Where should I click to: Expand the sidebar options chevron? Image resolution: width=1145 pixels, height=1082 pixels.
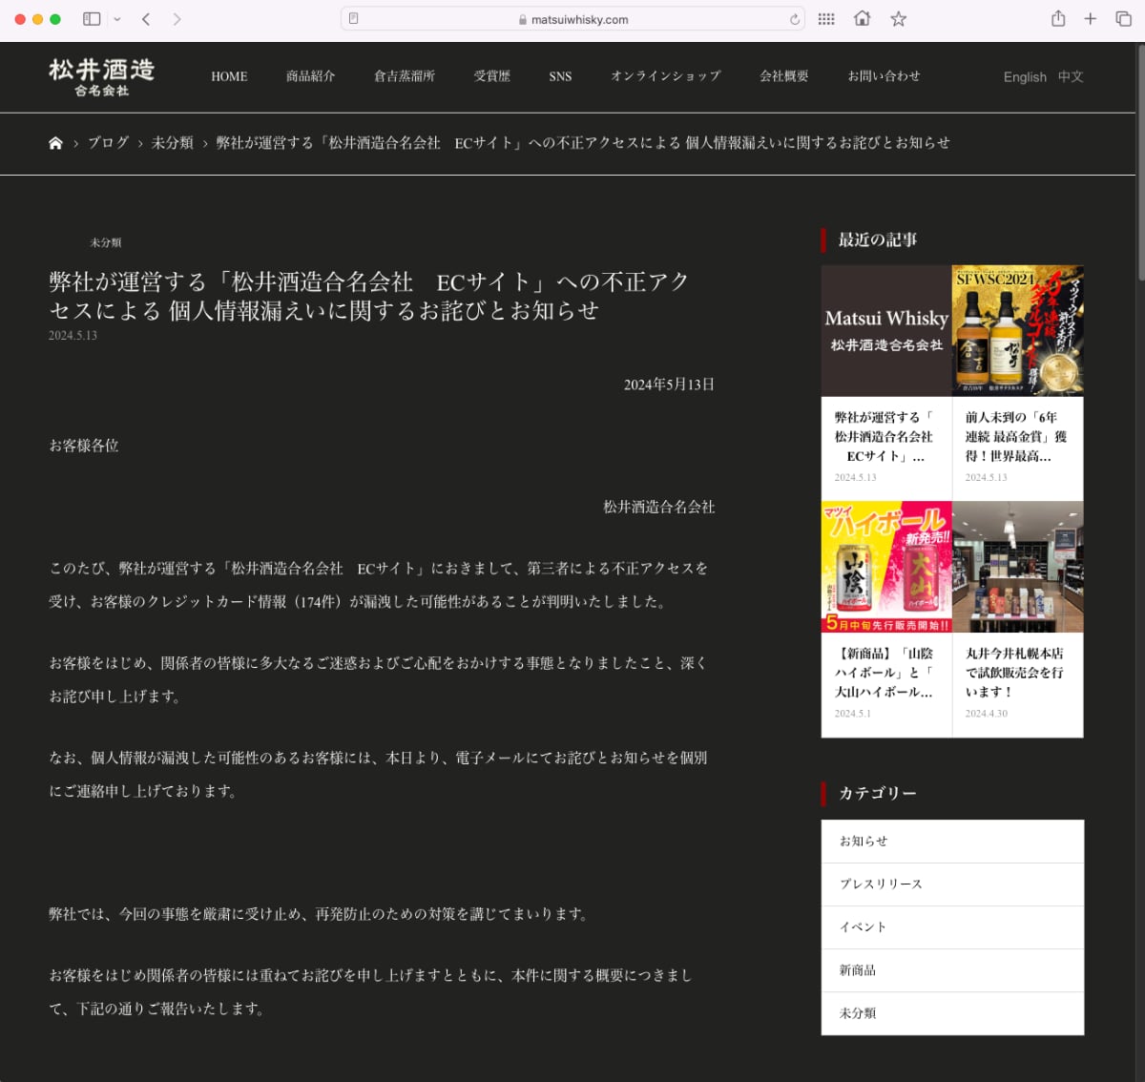[x=117, y=18]
